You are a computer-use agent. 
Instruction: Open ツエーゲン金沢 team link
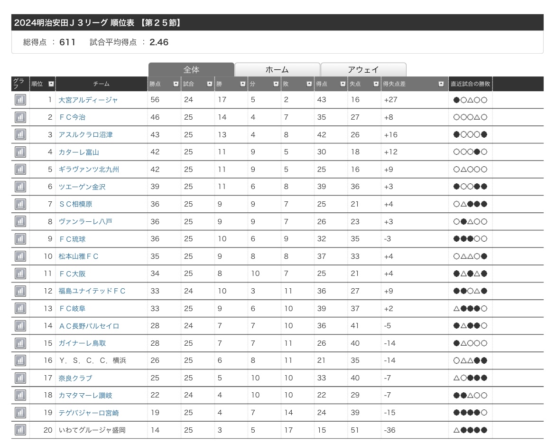click(82, 187)
